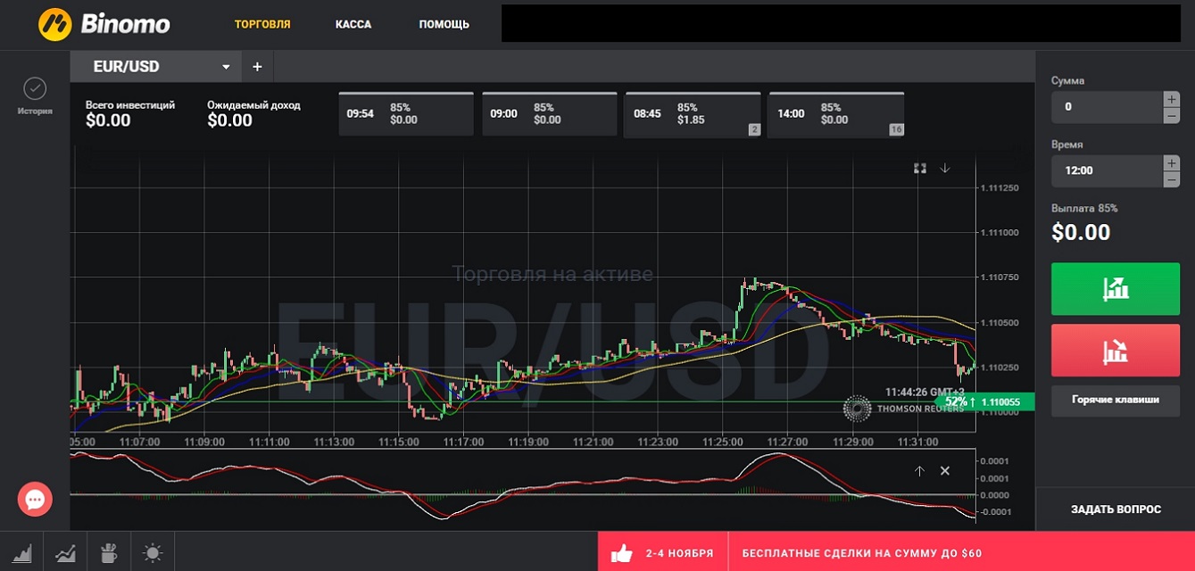Screen dimensions: 1195x571
Task: Place a red down (put) trade
Action: (1116, 351)
